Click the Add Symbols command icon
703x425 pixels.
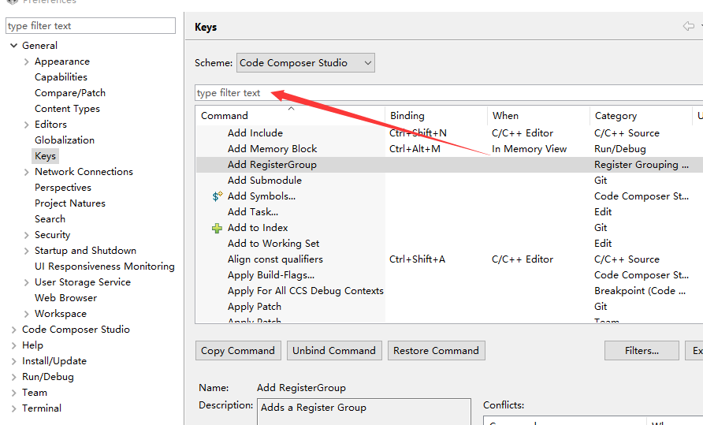pyautogui.click(x=217, y=196)
